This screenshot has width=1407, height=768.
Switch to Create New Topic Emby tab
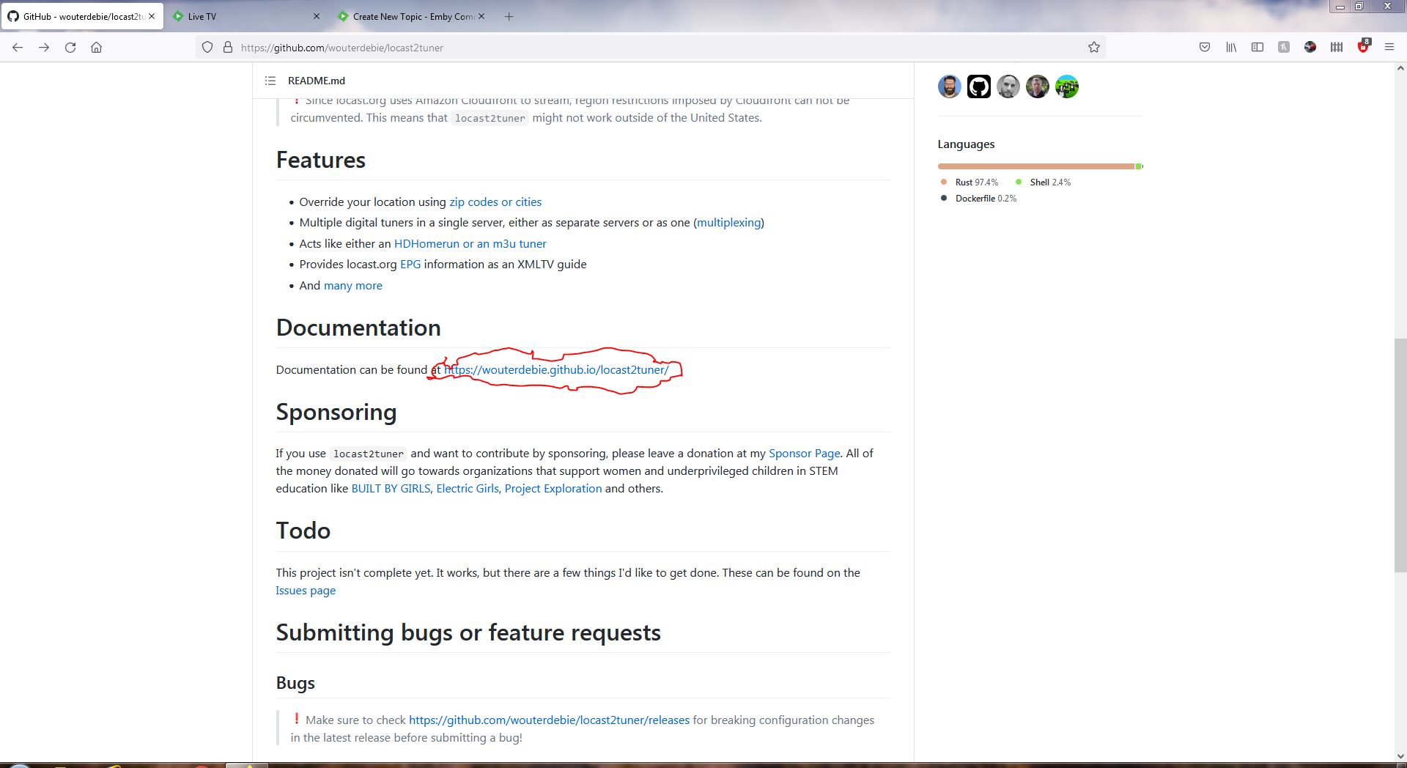(411, 16)
